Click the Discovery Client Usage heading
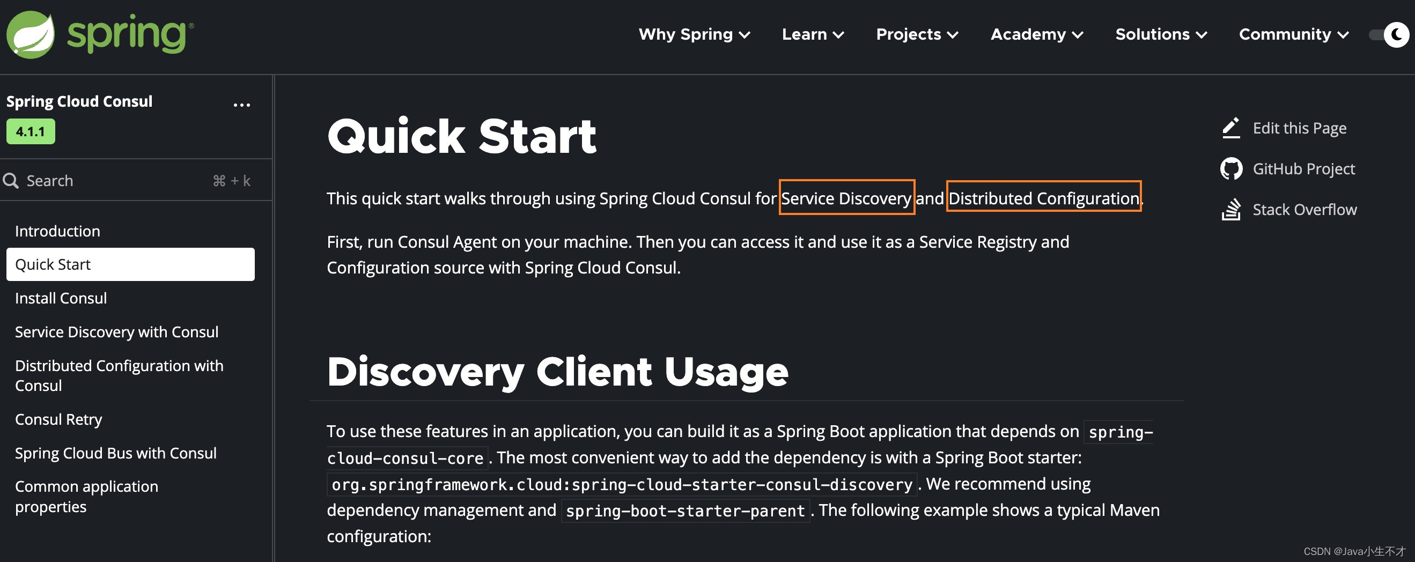Image resolution: width=1415 pixels, height=562 pixels. click(557, 372)
